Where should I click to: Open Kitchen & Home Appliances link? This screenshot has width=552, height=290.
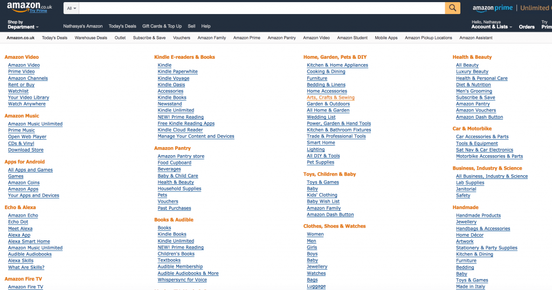(x=337, y=65)
